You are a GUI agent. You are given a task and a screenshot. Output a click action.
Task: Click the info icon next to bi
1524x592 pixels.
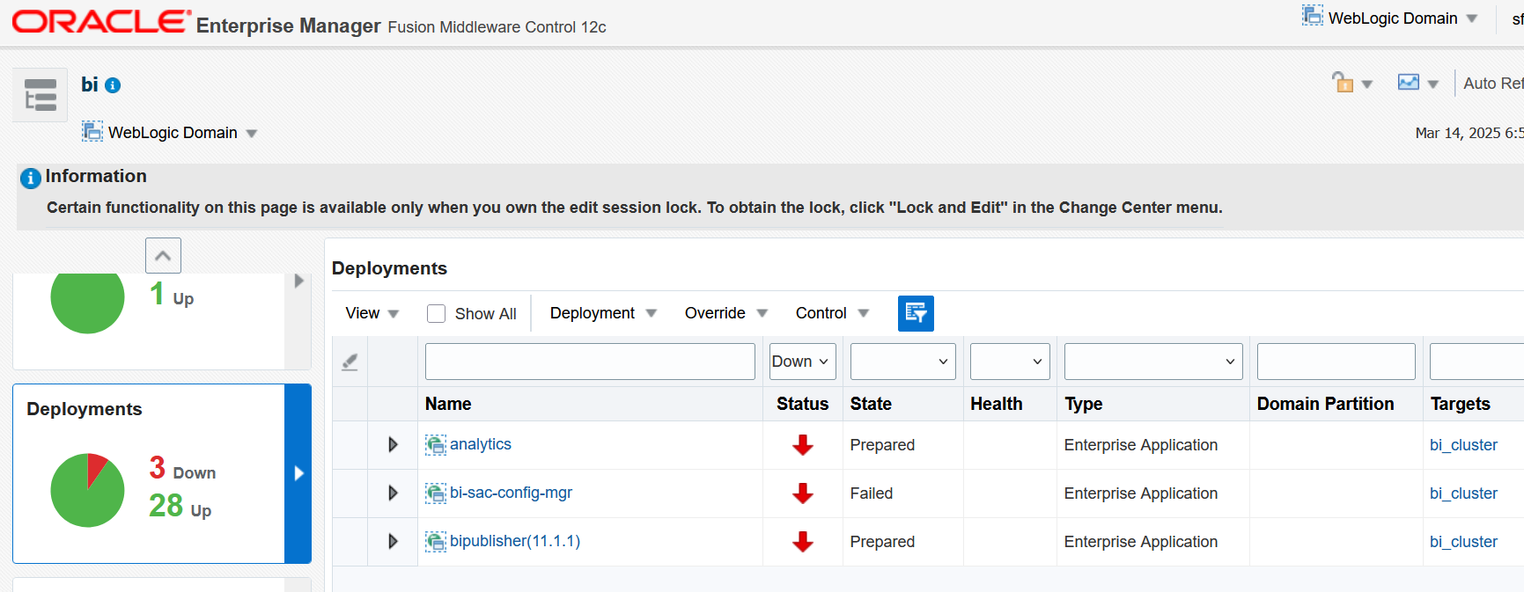pyautogui.click(x=113, y=85)
